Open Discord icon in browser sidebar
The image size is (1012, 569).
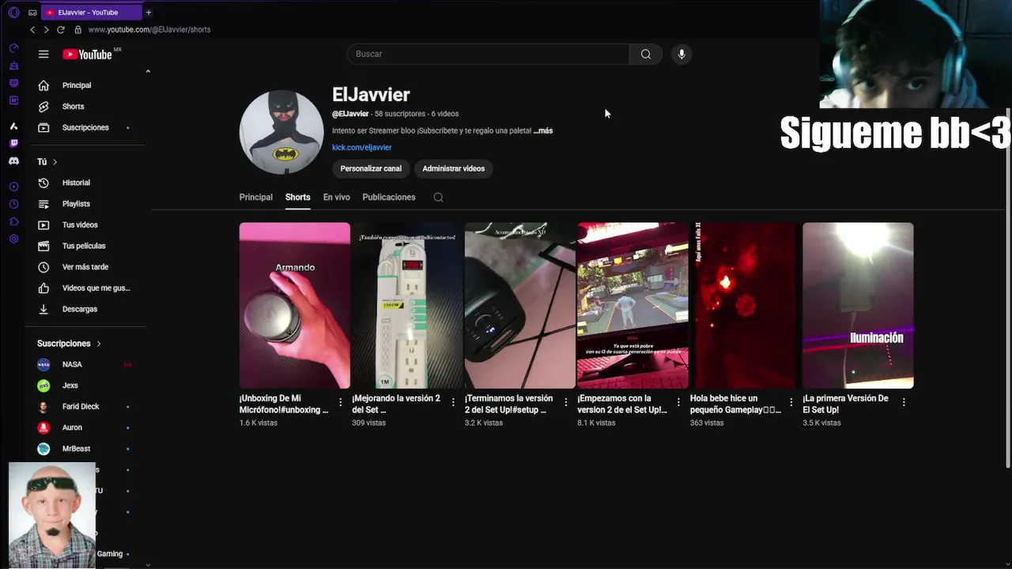coord(13,160)
